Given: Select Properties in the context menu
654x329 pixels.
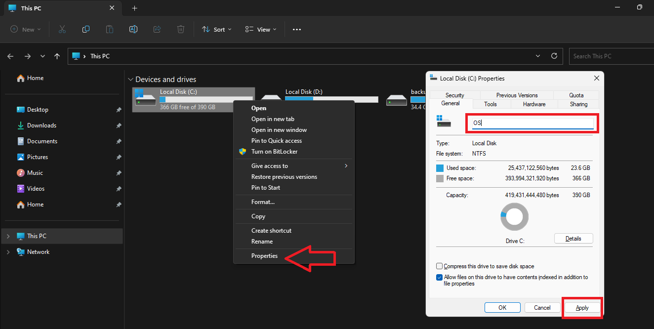Looking at the screenshot, I should [264, 256].
